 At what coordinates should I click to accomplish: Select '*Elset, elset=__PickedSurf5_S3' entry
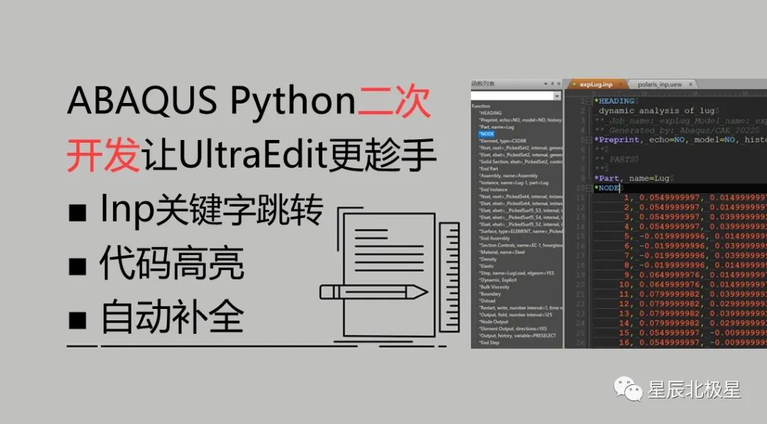coord(520,210)
